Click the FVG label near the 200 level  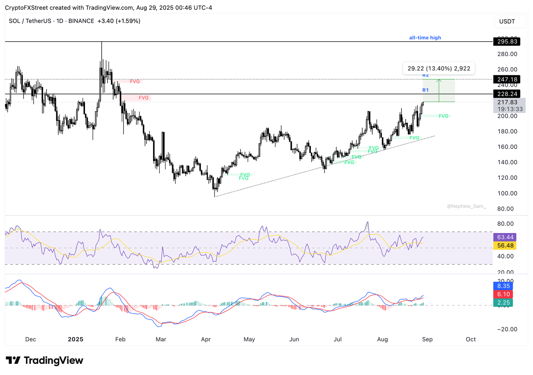coord(443,116)
